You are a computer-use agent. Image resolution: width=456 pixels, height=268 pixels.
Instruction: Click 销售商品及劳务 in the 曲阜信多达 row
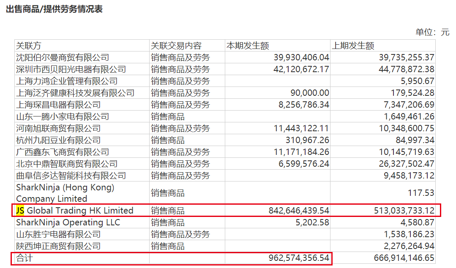pyautogui.click(x=180, y=176)
